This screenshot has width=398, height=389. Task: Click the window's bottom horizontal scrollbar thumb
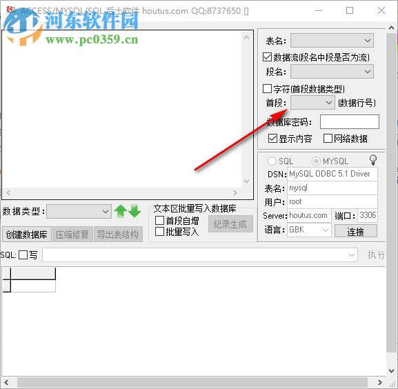pos(192,382)
